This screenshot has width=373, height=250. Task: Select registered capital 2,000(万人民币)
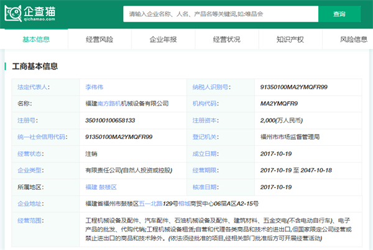tap(282, 120)
